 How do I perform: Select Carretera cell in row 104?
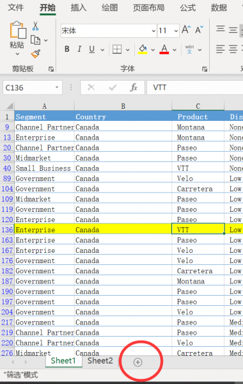coord(198,189)
